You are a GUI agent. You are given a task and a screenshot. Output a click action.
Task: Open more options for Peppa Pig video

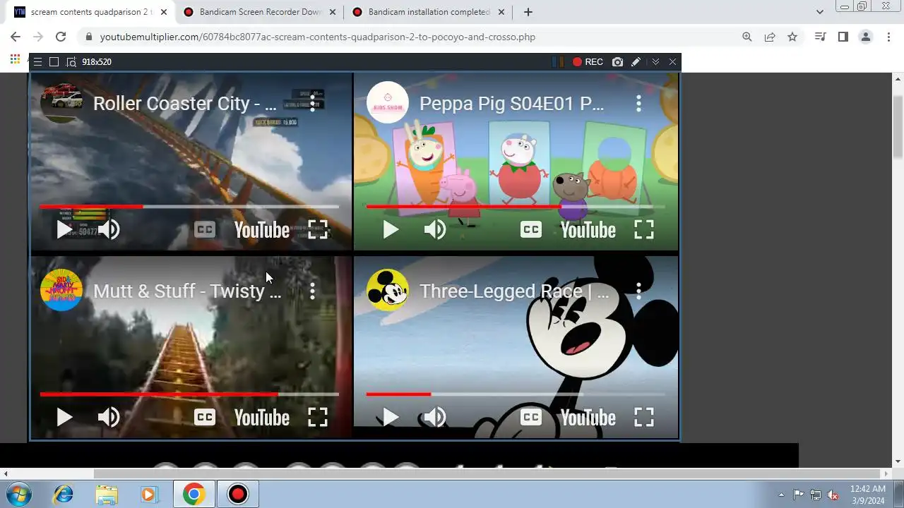click(638, 104)
